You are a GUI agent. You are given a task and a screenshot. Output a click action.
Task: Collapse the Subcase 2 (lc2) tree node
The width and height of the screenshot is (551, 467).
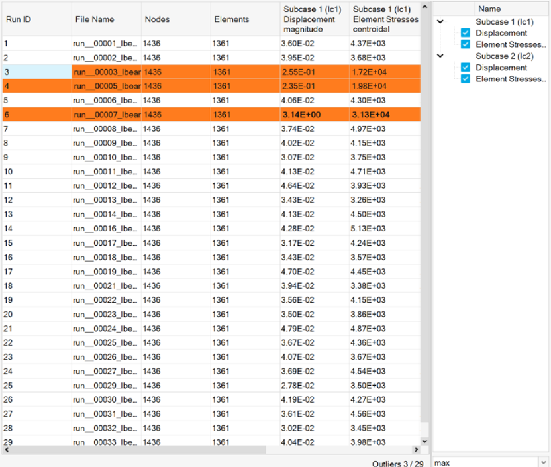(440, 56)
